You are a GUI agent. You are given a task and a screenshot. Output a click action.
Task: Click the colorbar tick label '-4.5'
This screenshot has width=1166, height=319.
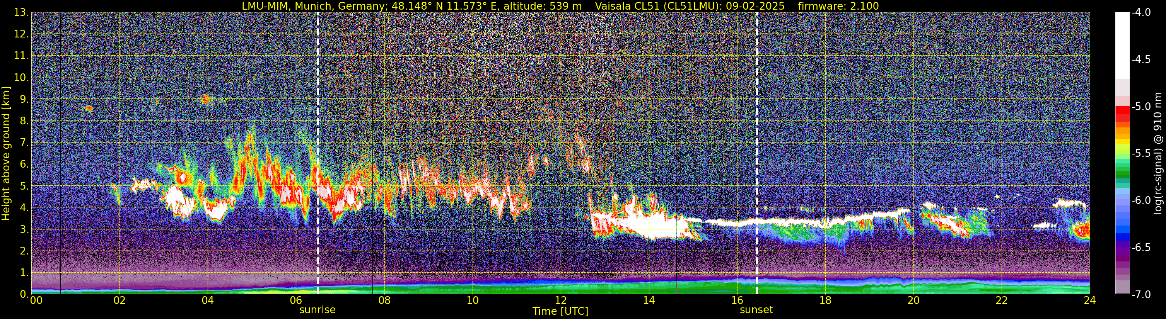1141,59
